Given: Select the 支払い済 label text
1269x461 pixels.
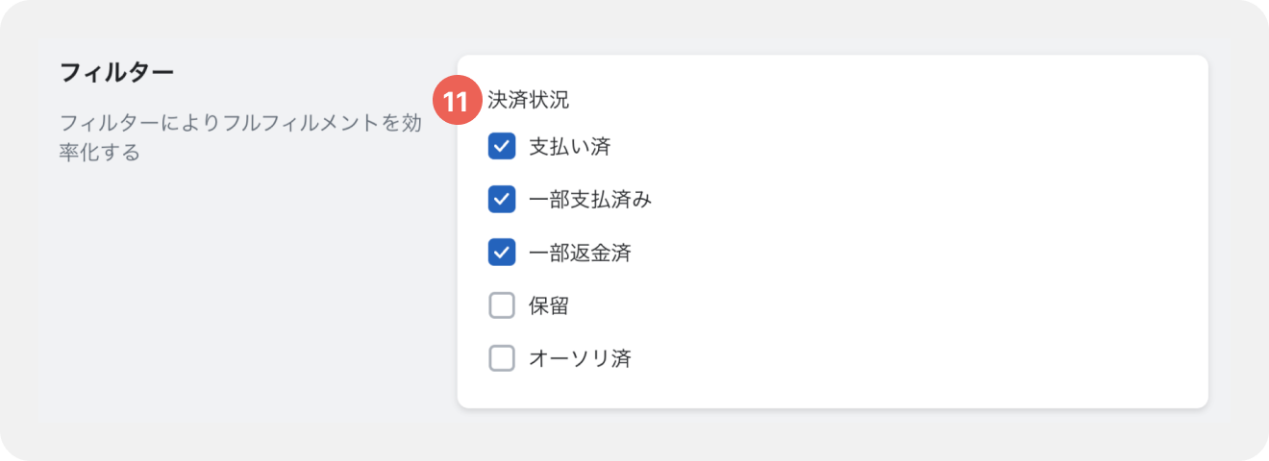Looking at the screenshot, I should (x=570, y=147).
